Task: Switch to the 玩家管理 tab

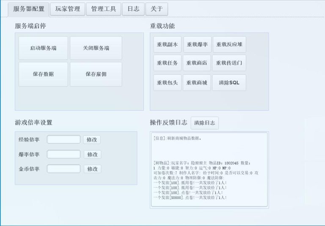Action: coord(67,9)
